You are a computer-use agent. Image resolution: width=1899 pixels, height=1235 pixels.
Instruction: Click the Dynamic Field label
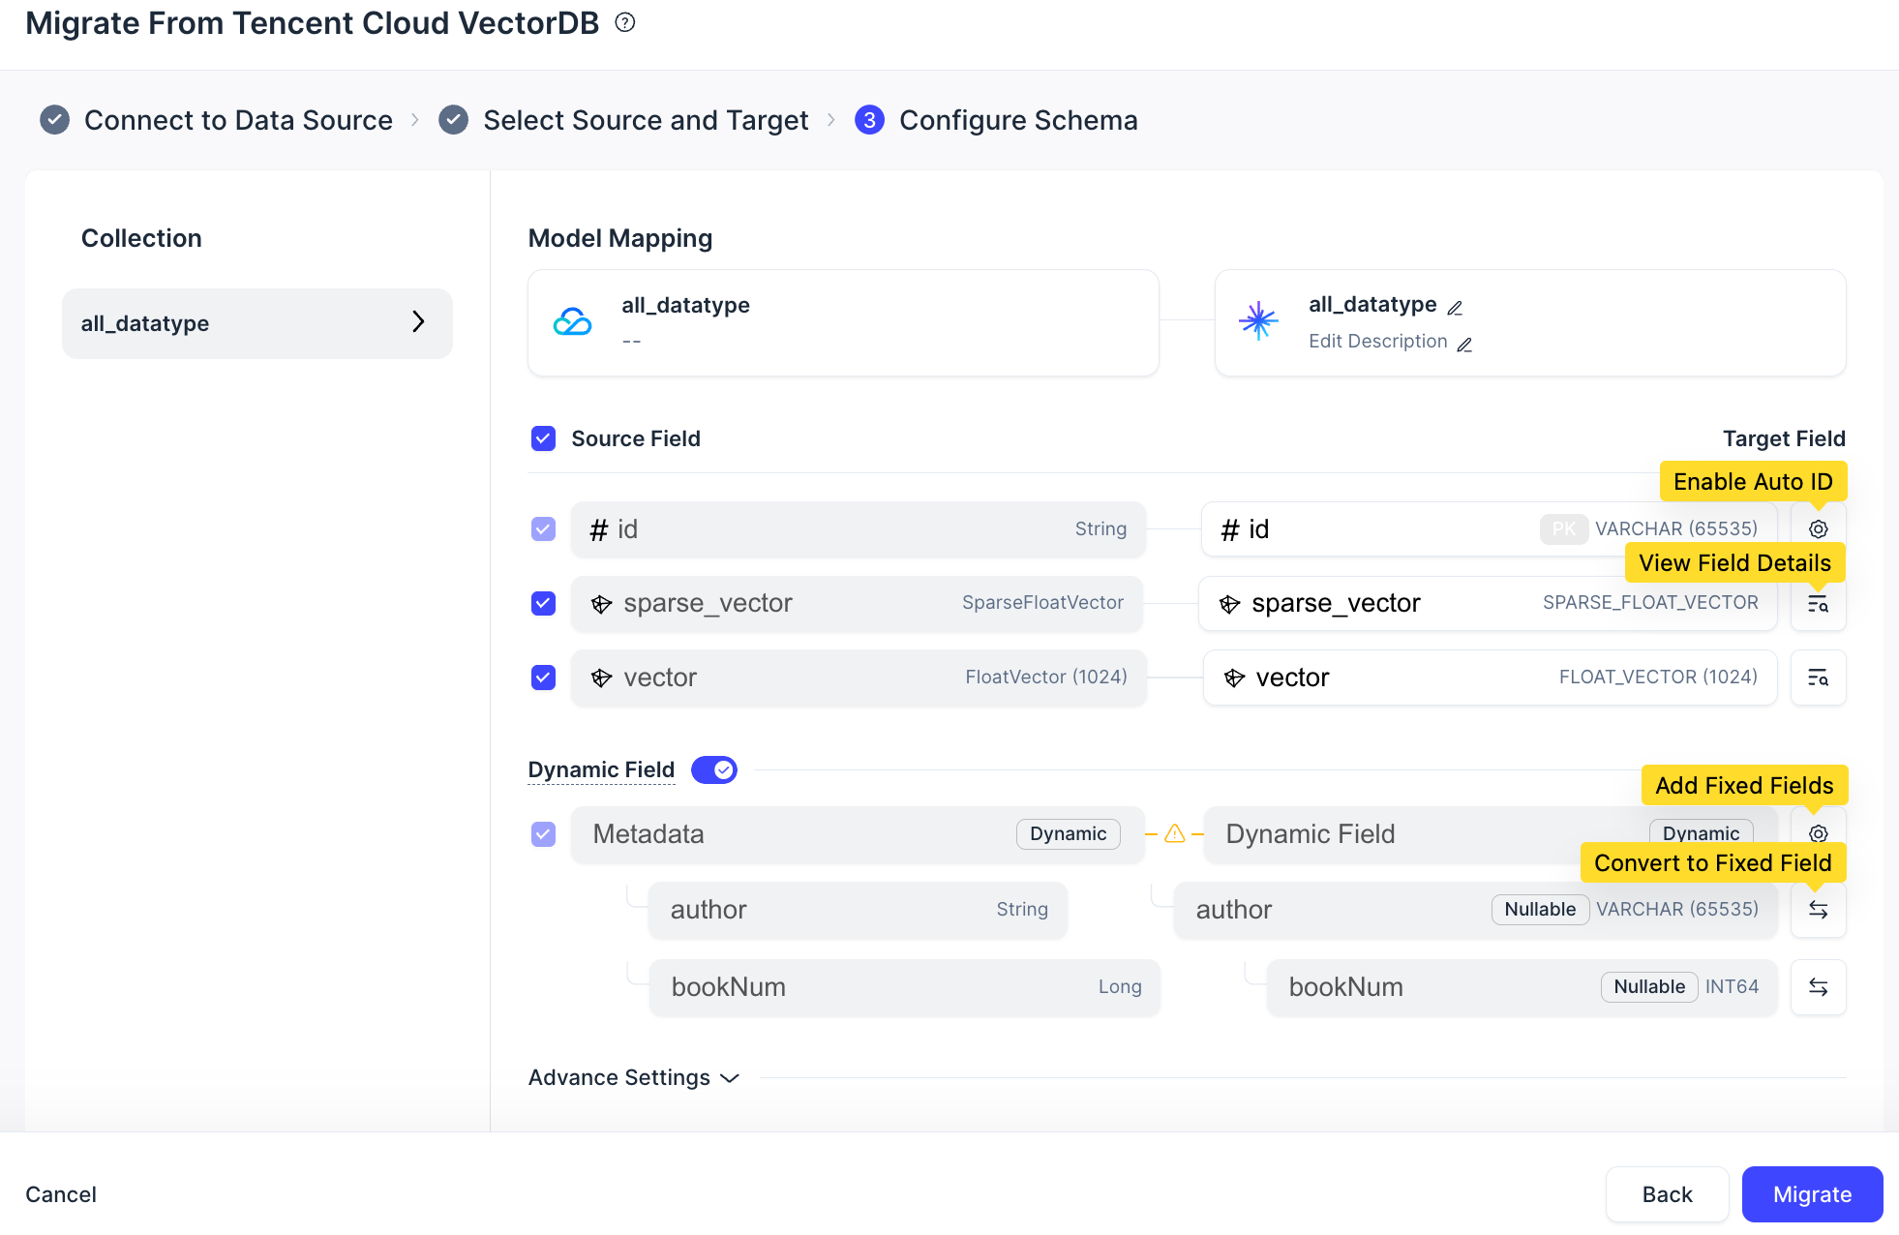coord(601,769)
